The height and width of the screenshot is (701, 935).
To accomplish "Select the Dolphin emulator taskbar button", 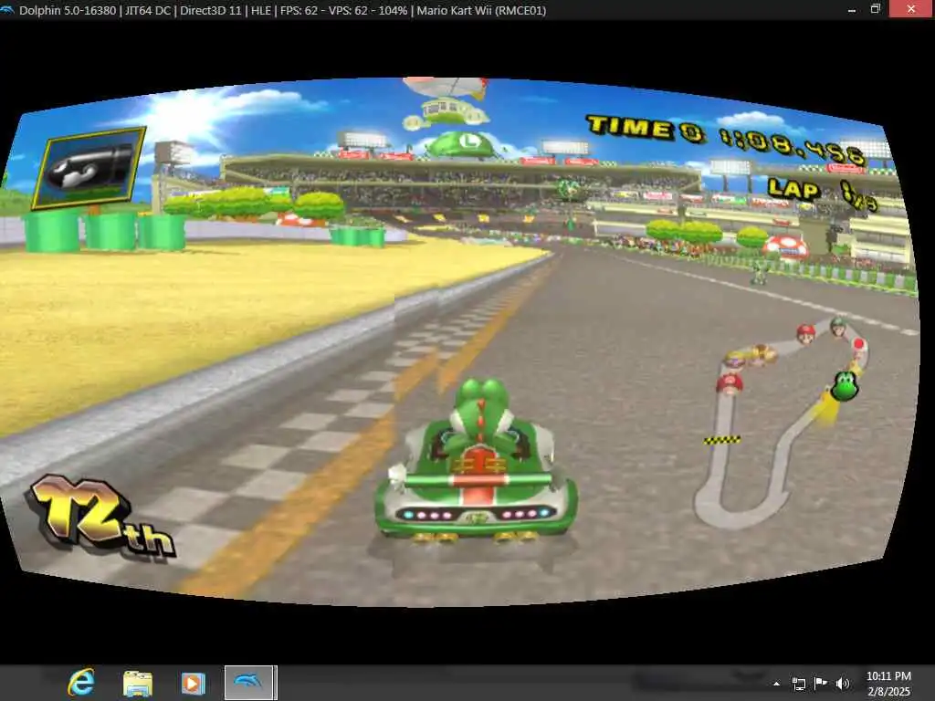I will pos(250,683).
